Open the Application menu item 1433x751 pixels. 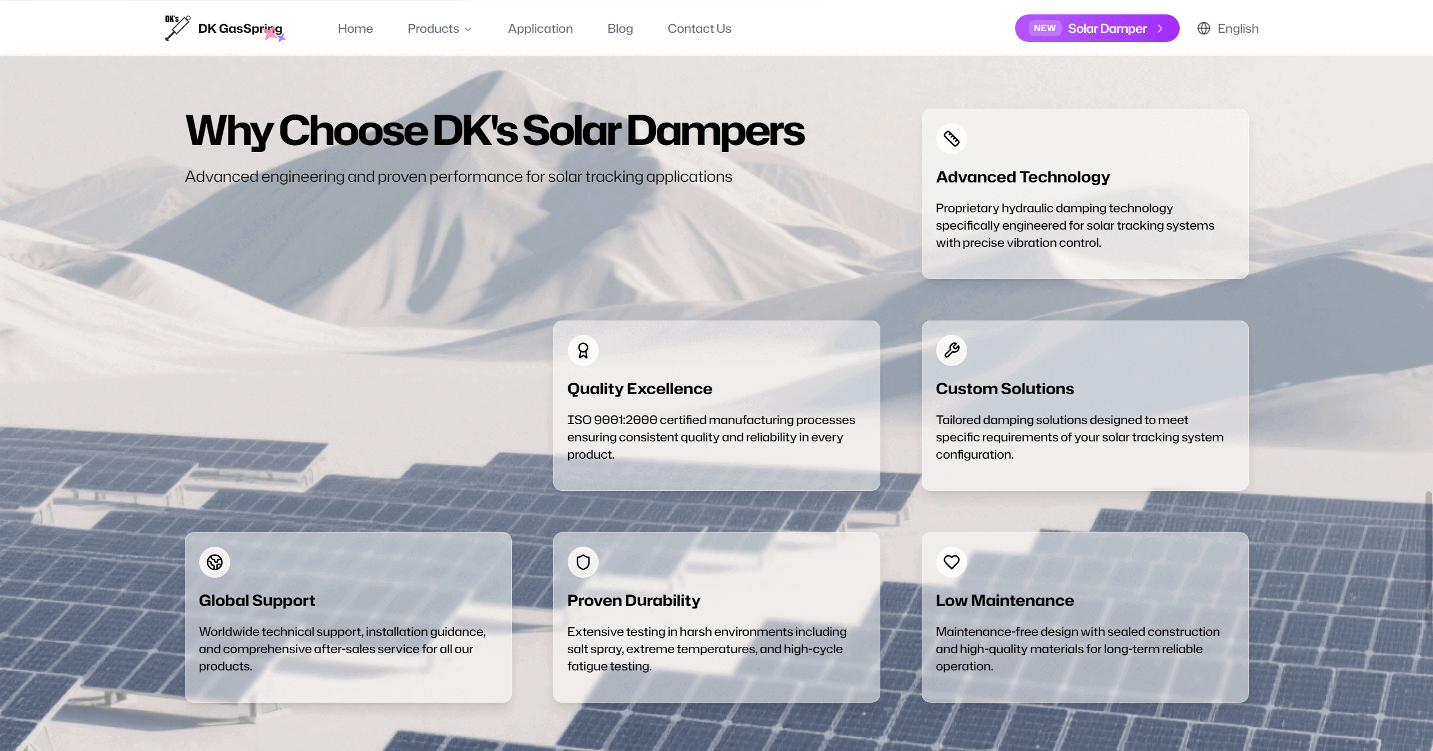click(x=540, y=29)
